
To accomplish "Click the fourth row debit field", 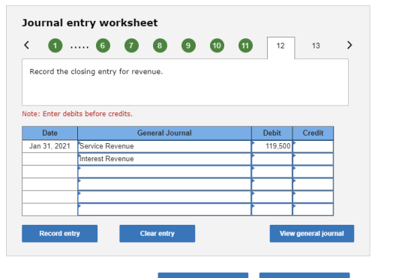I will (x=271, y=184).
